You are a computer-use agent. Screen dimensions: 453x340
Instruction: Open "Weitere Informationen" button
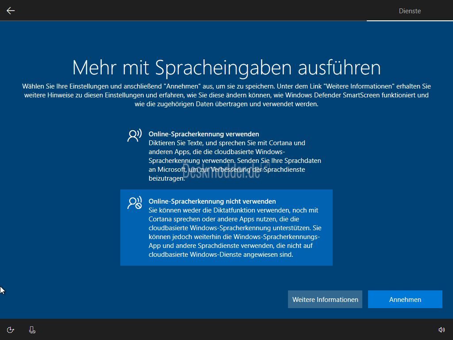pos(325,299)
